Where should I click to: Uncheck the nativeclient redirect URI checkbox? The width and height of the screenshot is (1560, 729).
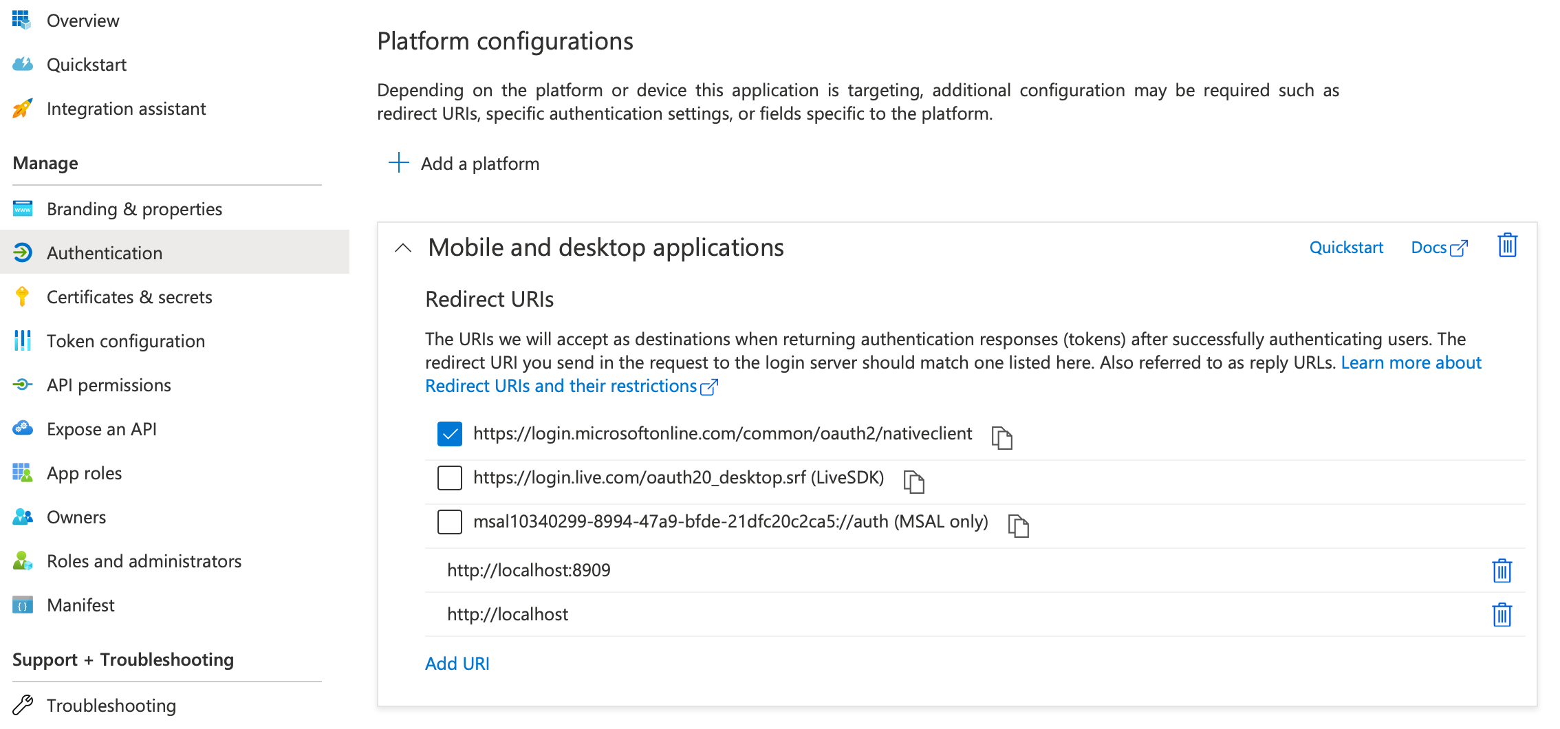[x=450, y=434]
